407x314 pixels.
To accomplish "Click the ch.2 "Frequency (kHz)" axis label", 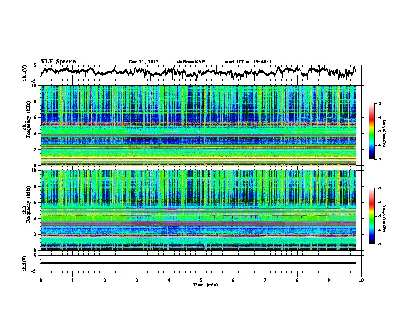I will (x=28, y=204).
